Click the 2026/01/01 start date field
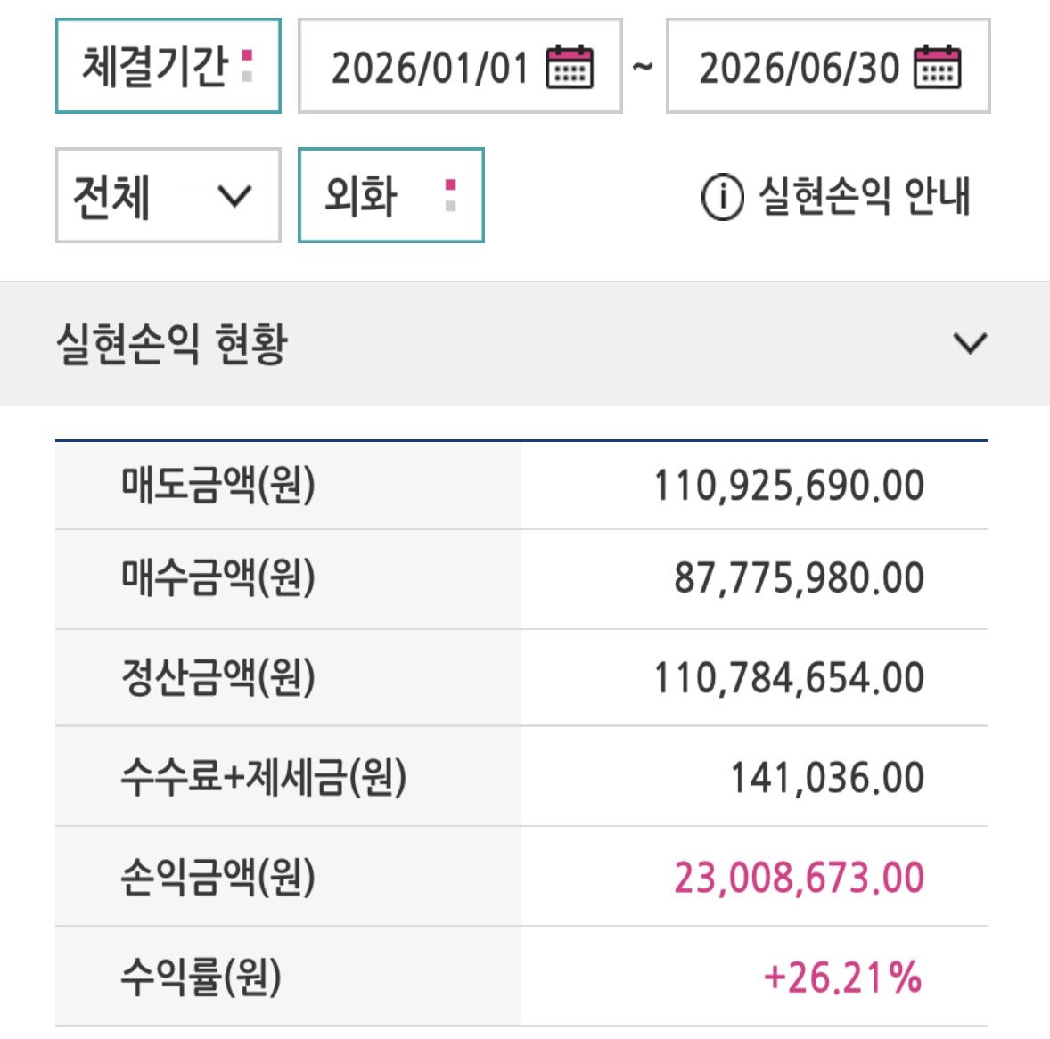This screenshot has width=1050, height=1039. [460, 66]
